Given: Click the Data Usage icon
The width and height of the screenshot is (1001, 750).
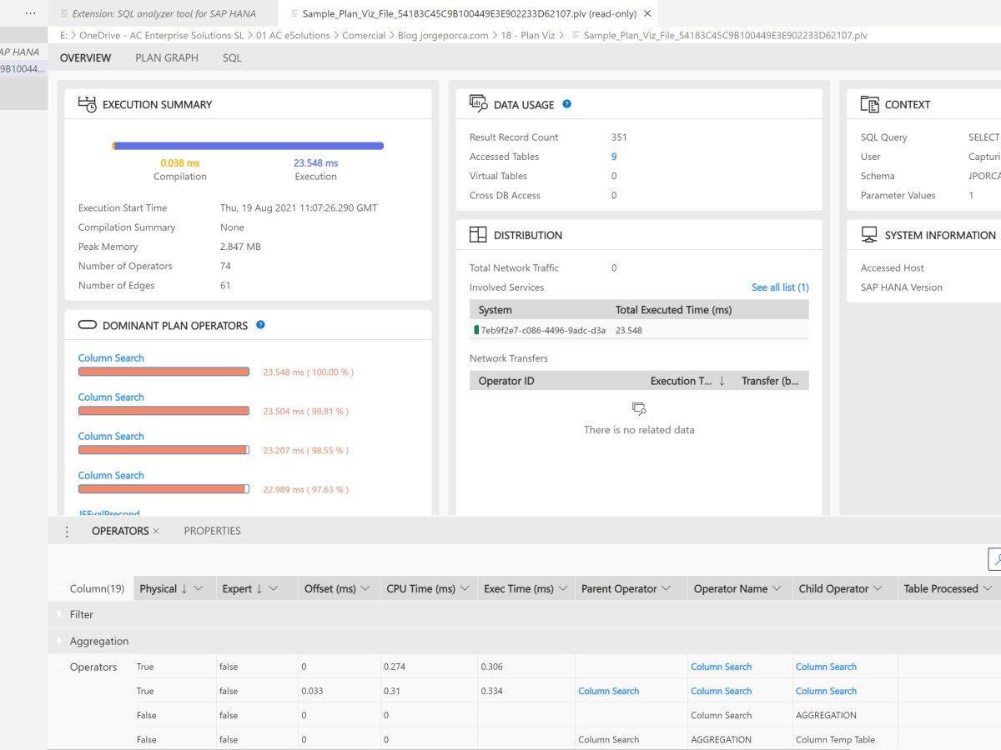Looking at the screenshot, I should 476,104.
